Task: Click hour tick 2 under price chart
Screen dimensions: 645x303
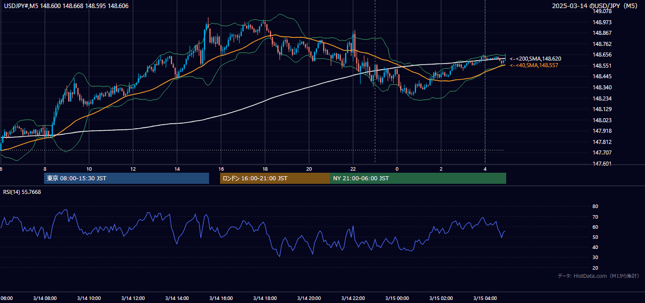Action: [441, 169]
